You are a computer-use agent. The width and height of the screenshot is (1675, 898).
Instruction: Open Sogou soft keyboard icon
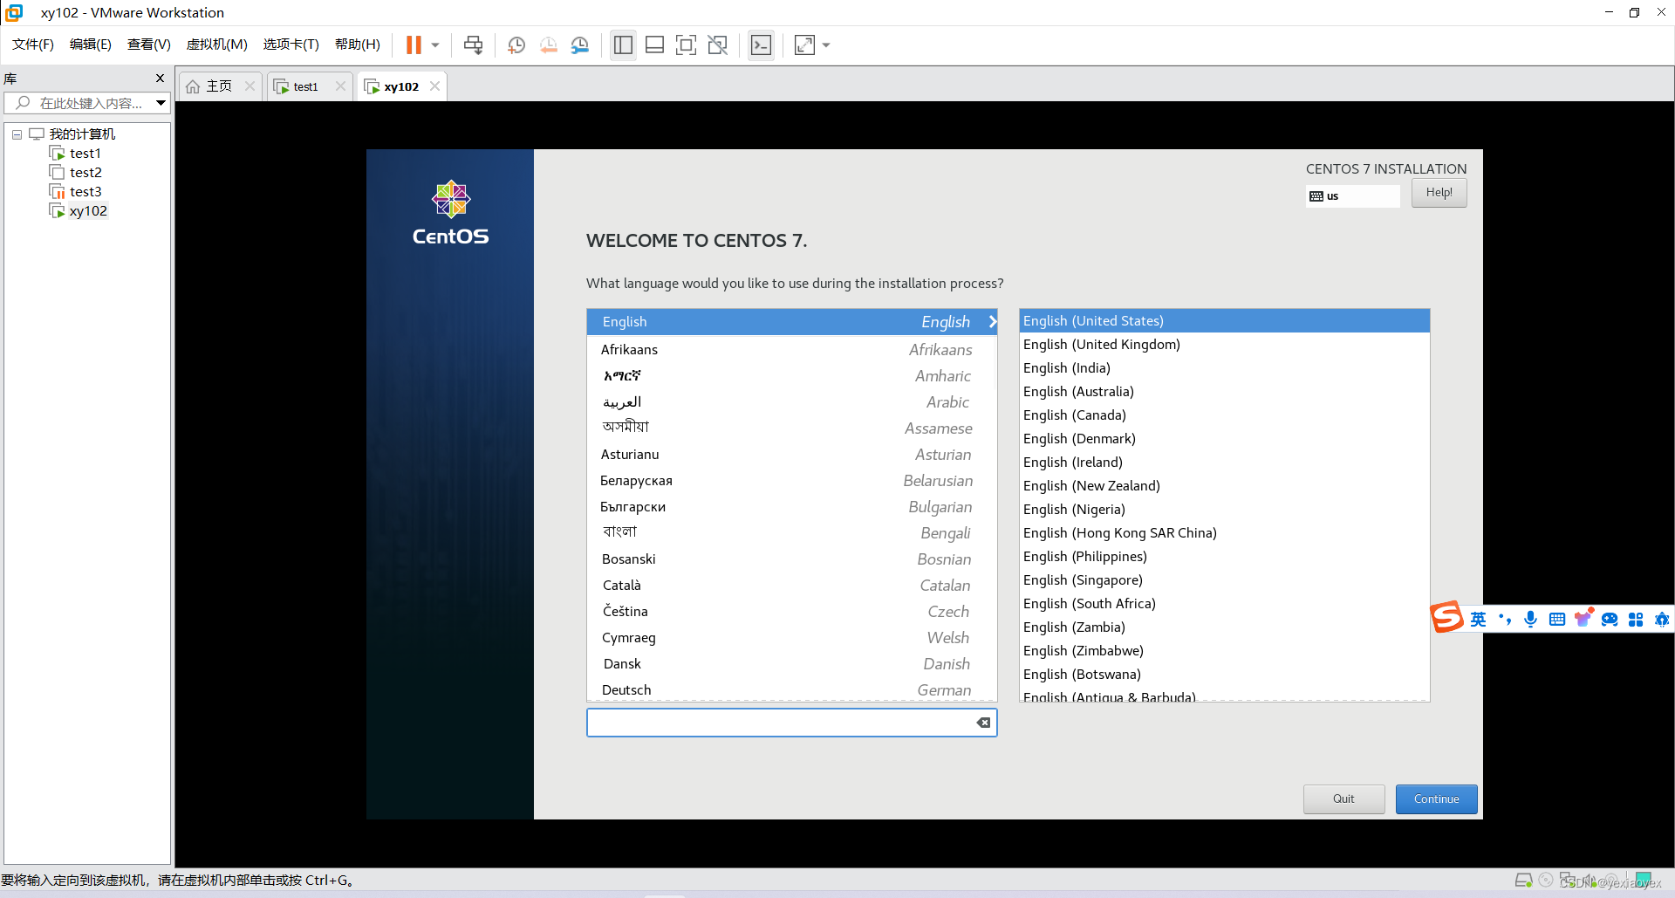(1557, 620)
